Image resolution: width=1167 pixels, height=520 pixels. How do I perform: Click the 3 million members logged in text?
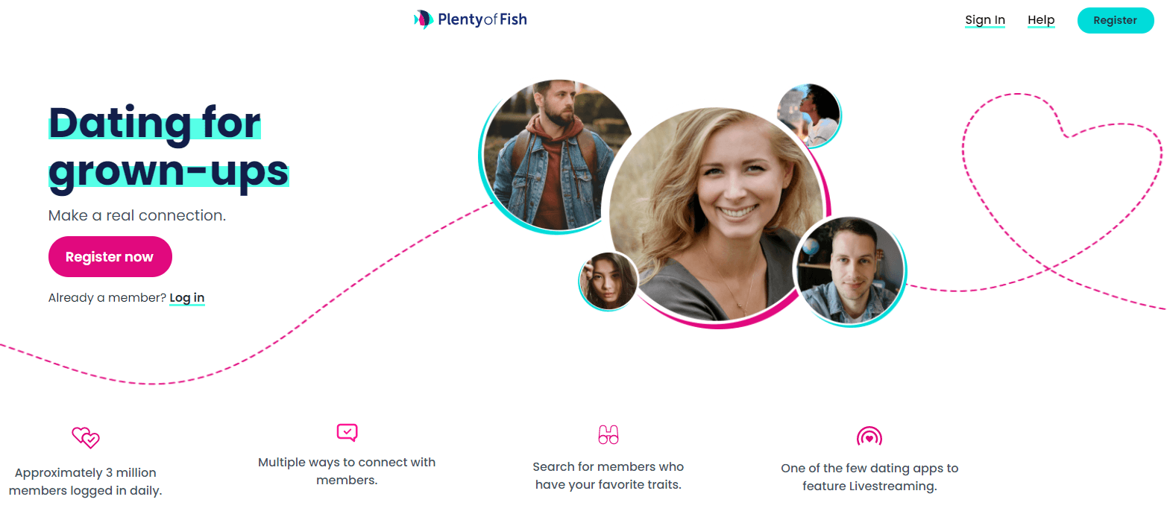pyautogui.click(x=86, y=482)
